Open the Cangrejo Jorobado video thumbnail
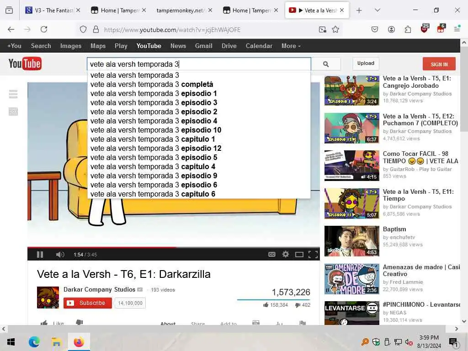Screen dimensions: 468x351 pos(351,90)
